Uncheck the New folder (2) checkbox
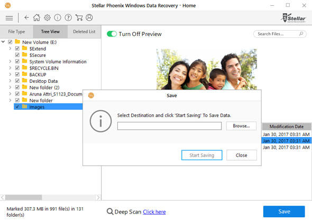312x222 pixels. click(x=17, y=88)
